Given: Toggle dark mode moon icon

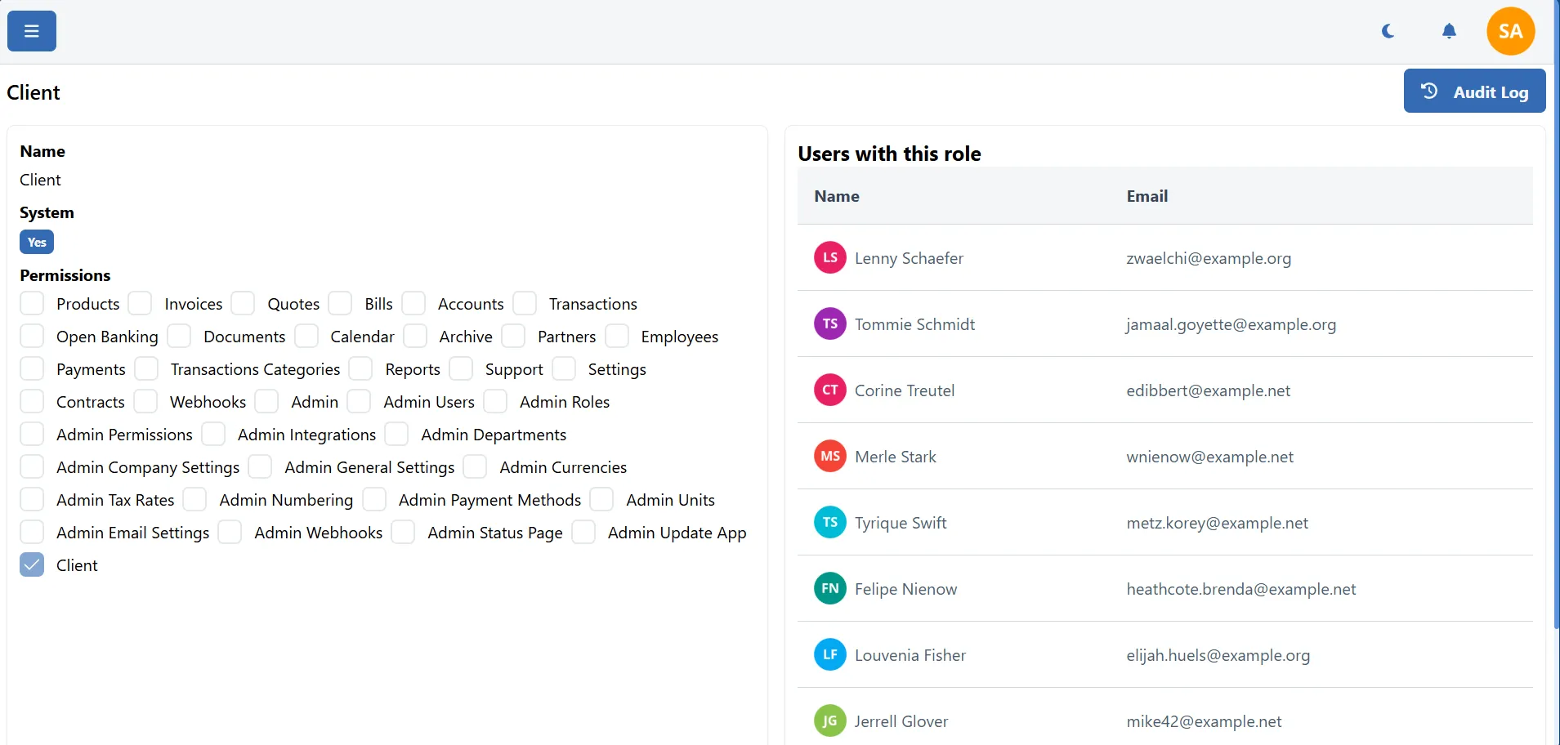Looking at the screenshot, I should (x=1388, y=31).
